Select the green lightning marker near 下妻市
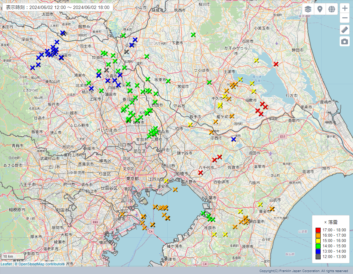This screenshot has width=353, height=274. coord(193,35)
